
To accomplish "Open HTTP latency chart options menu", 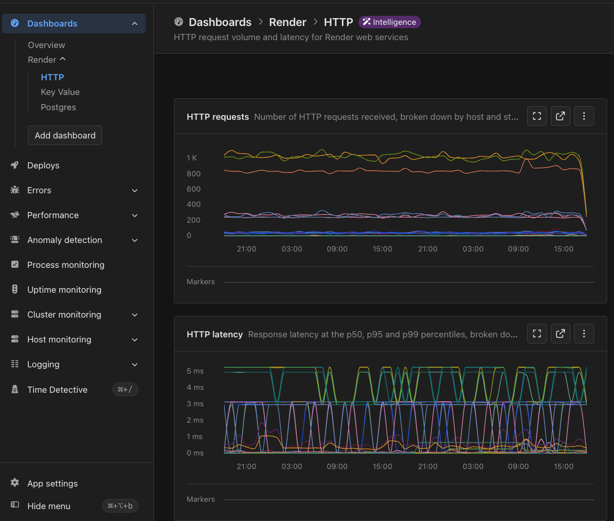I will coord(584,333).
